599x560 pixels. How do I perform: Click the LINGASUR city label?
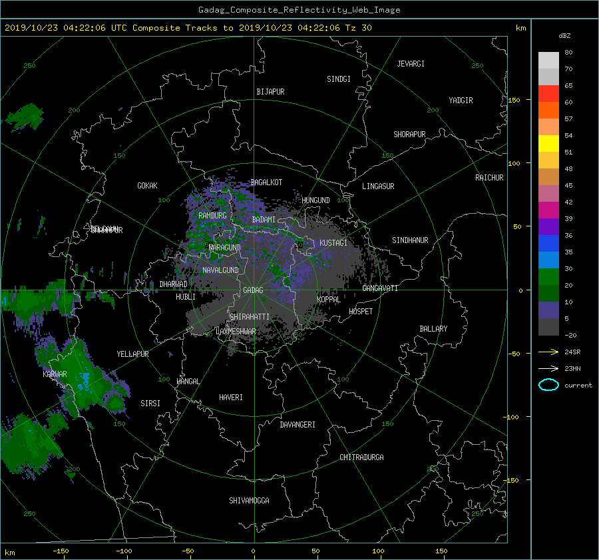tap(378, 186)
